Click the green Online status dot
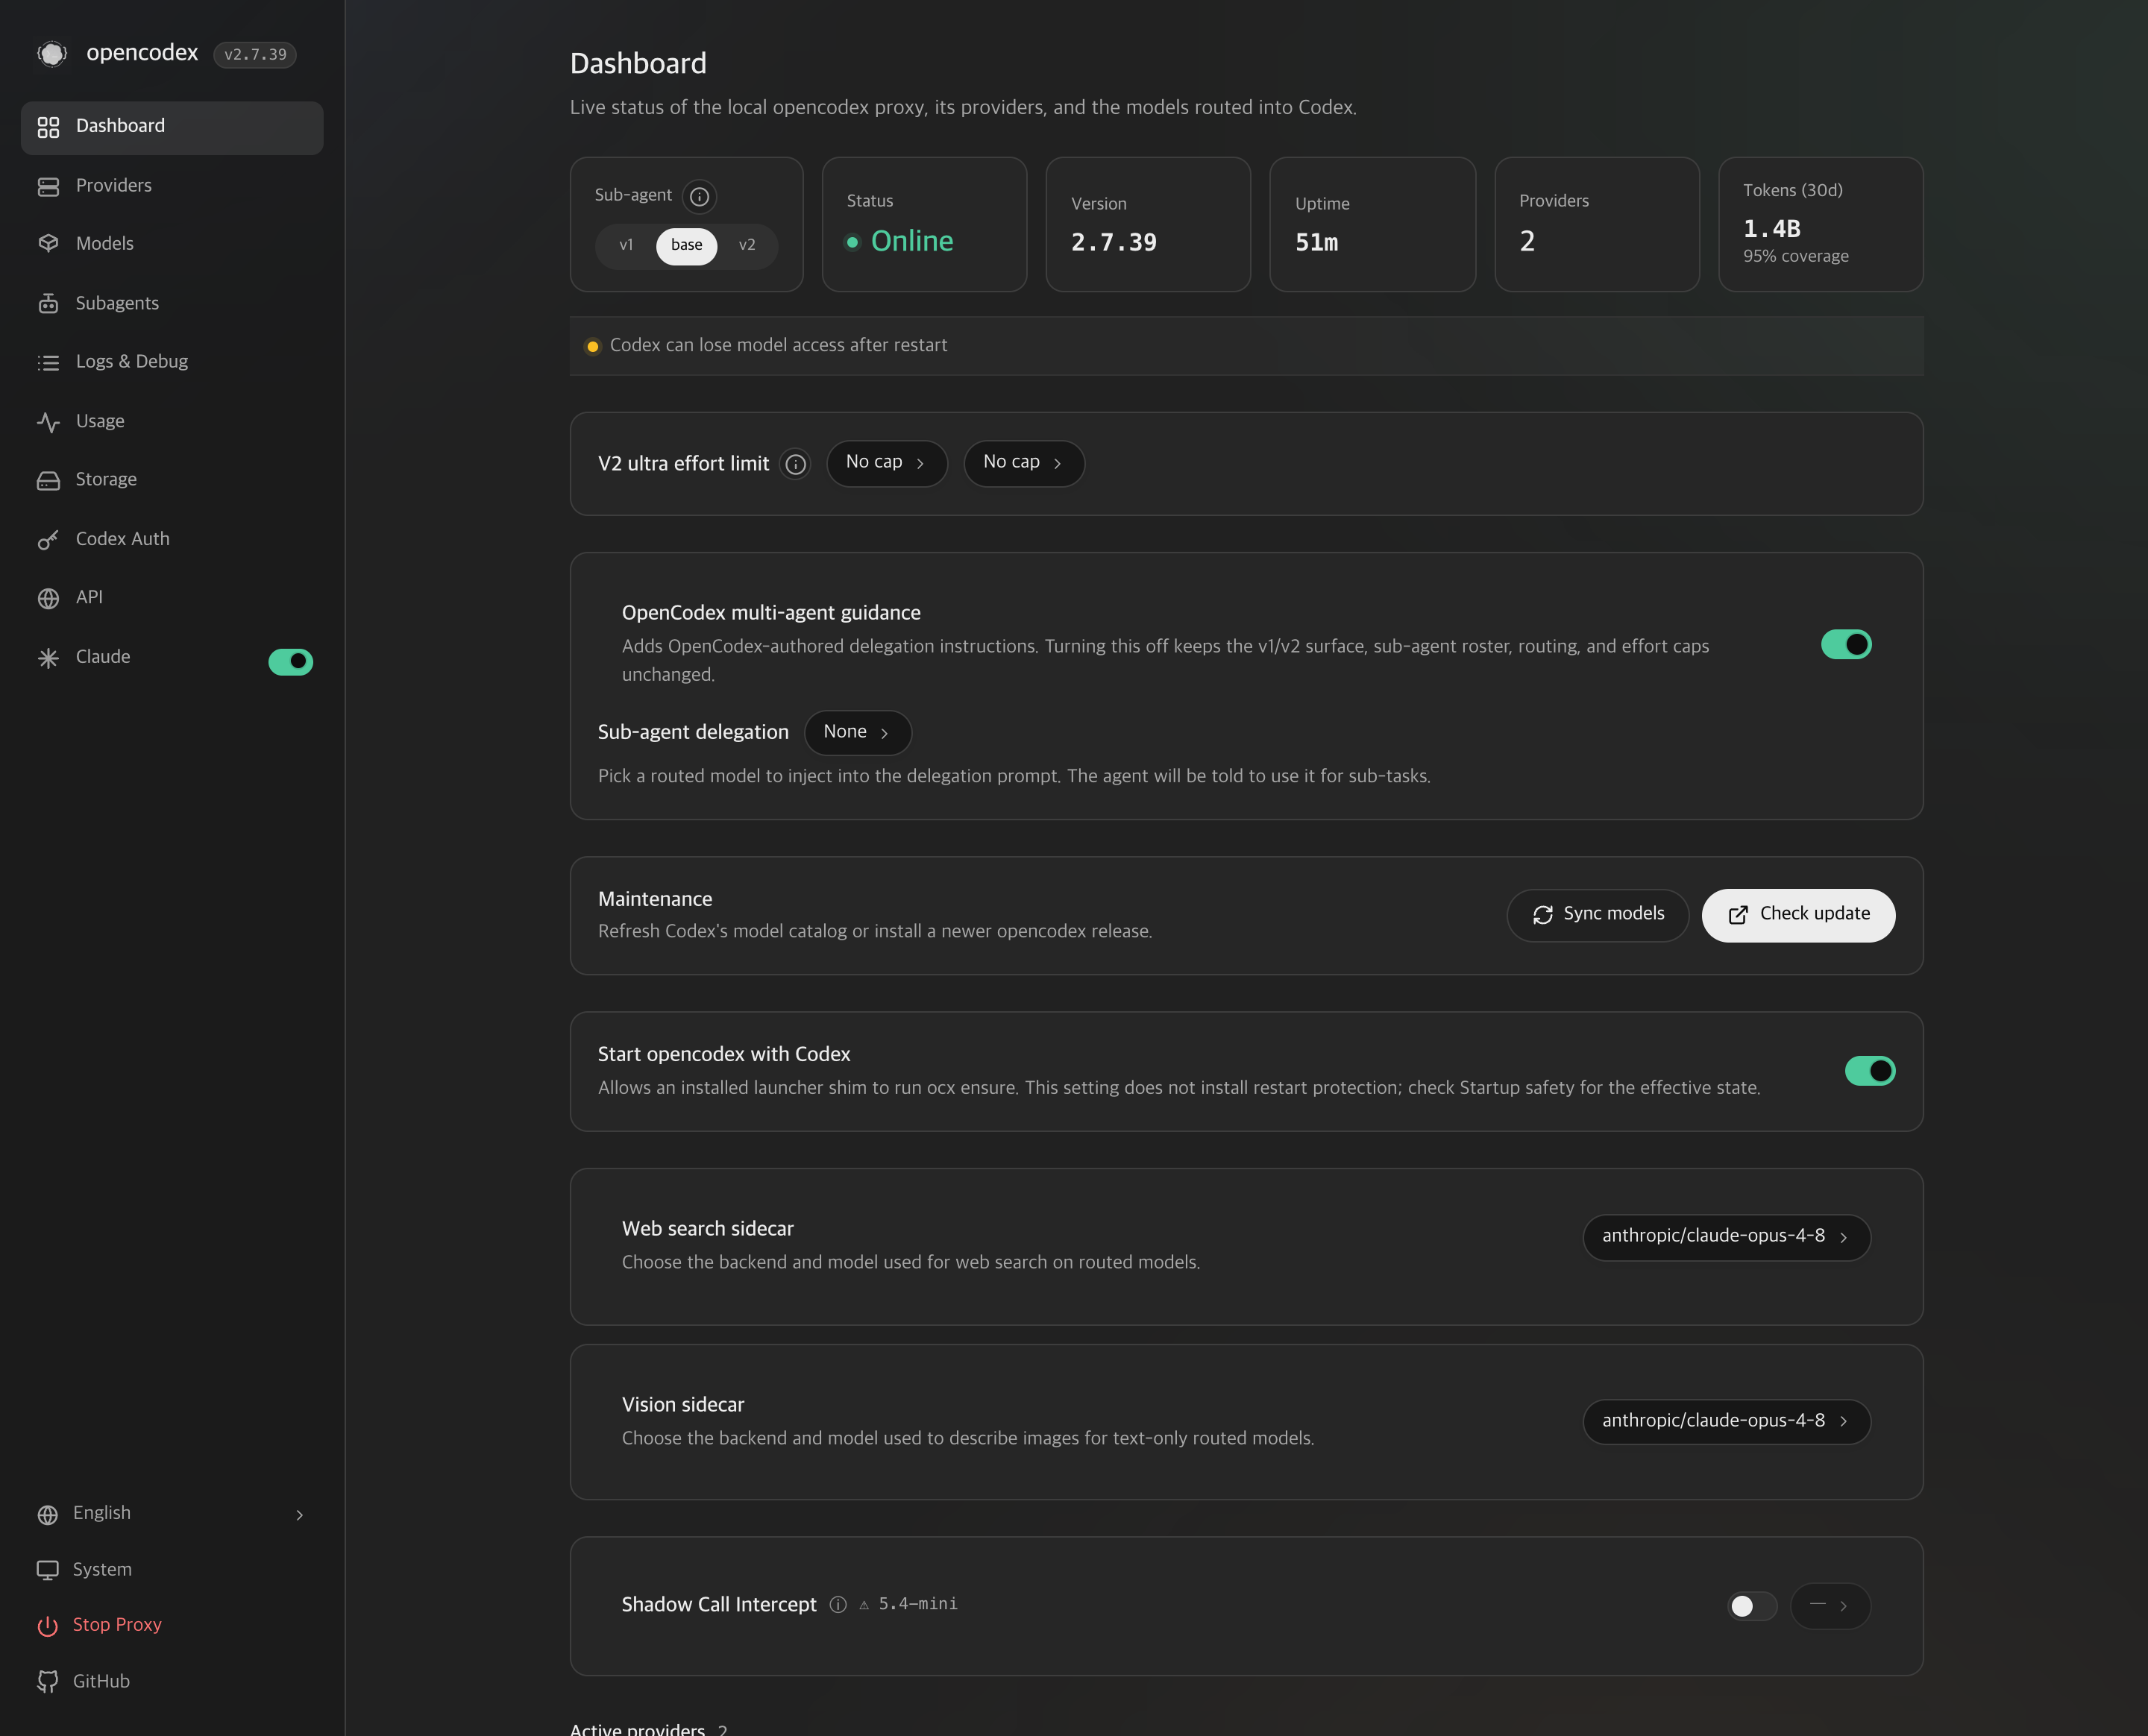Image resolution: width=2148 pixels, height=1736 pixels. pyautogui.click(x=852, y=242)
